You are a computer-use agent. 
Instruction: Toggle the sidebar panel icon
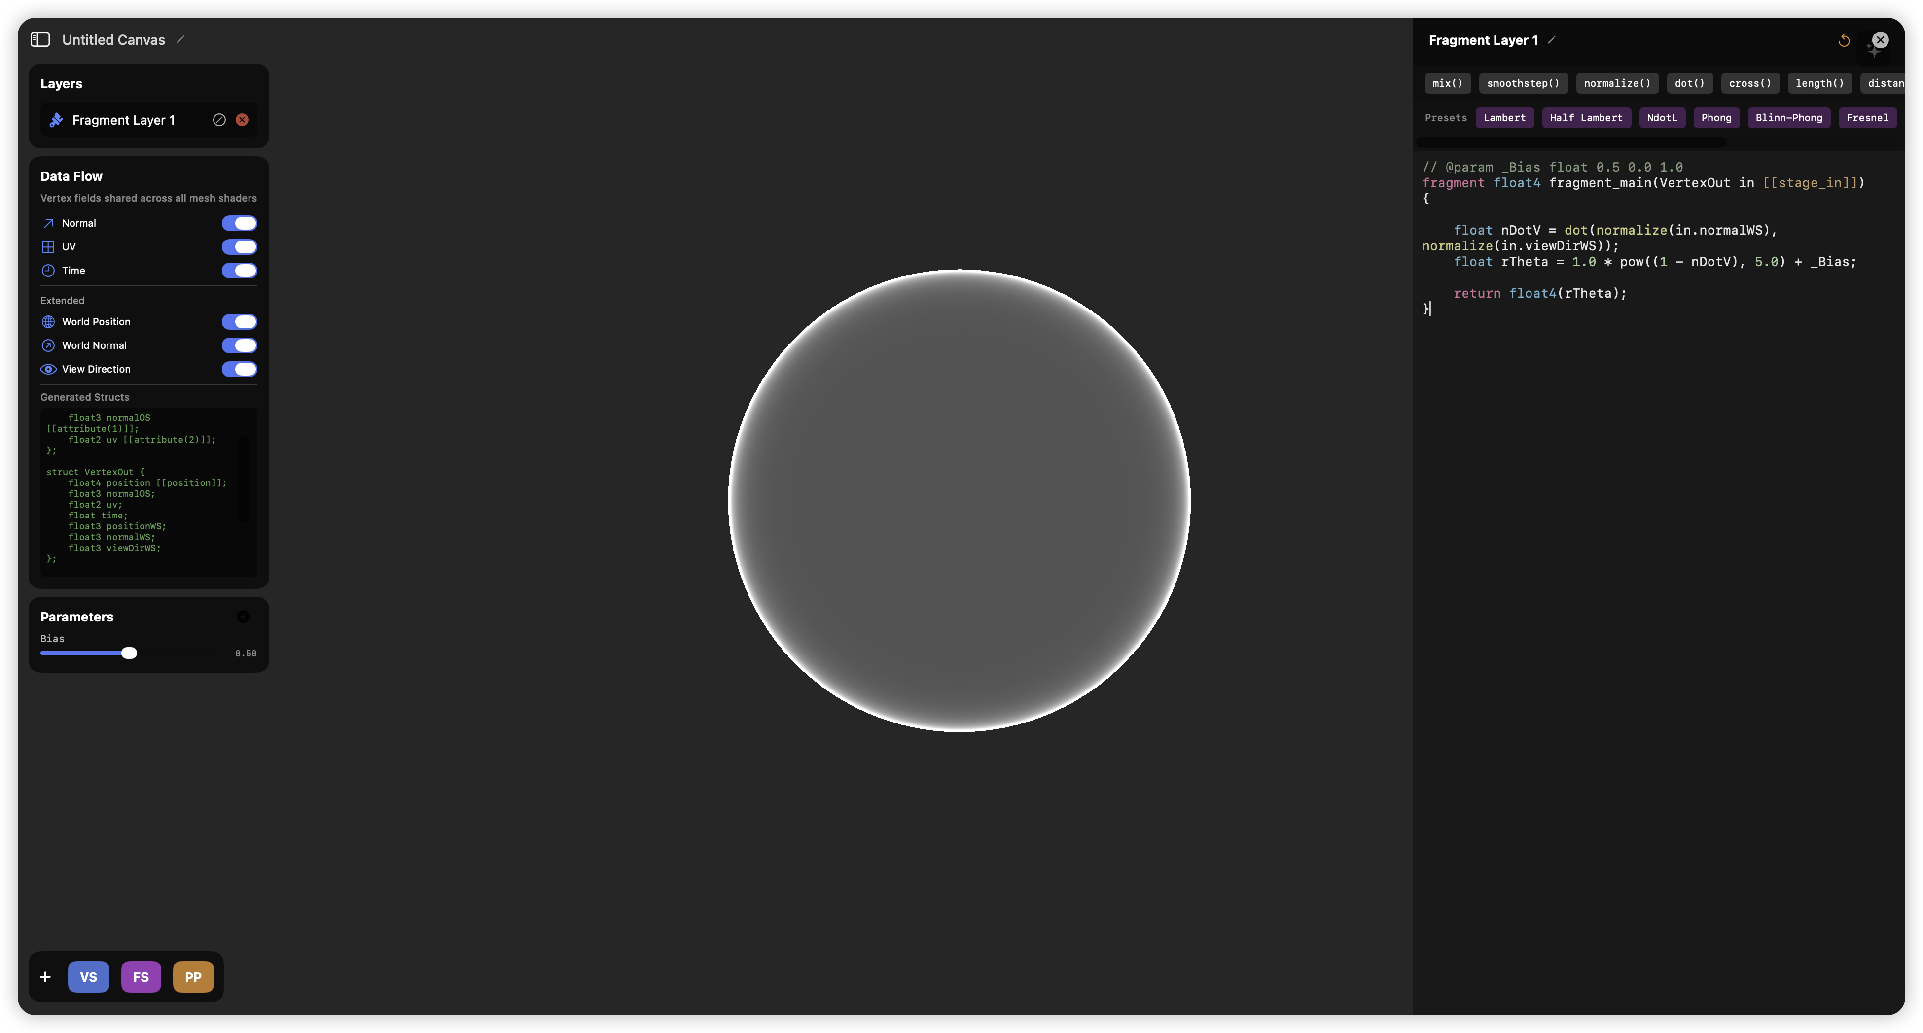coord(40,39)
